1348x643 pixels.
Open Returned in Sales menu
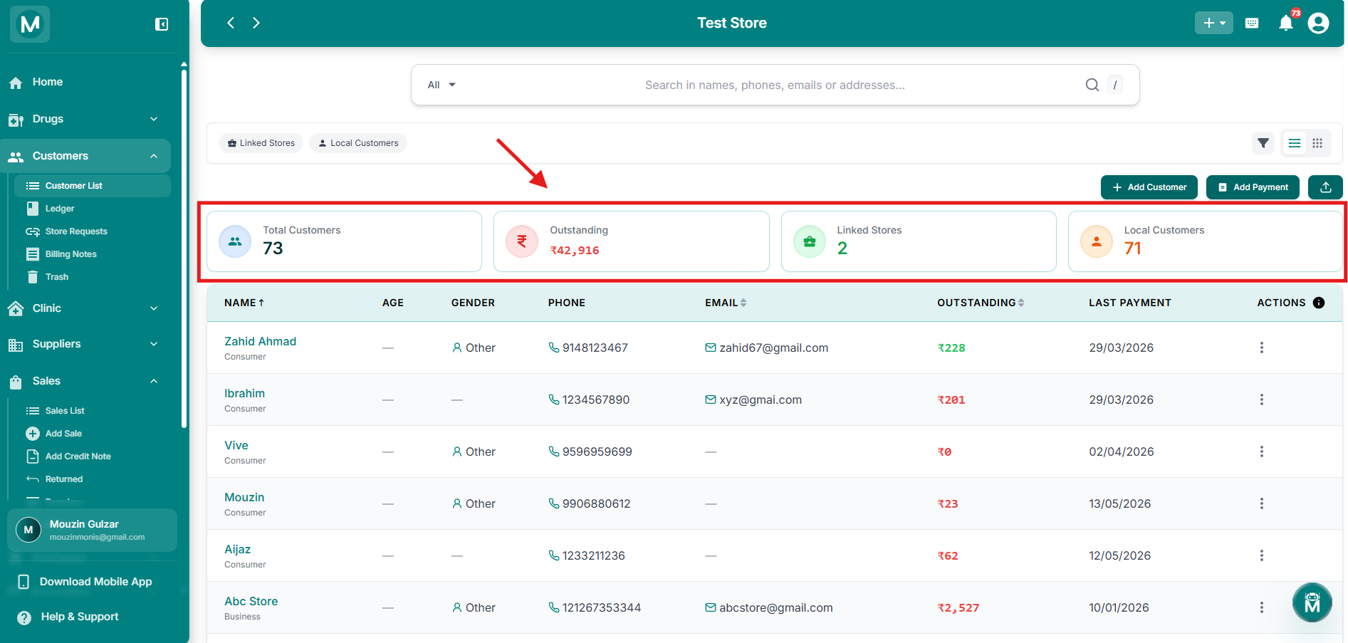(93, 479)
